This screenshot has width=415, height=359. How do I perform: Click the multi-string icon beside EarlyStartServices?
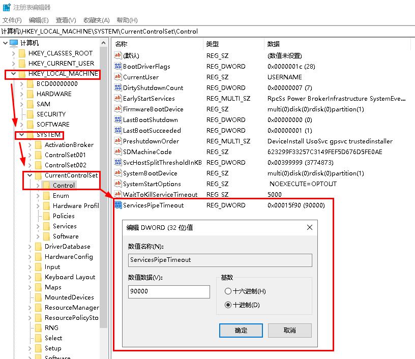[118, 98]
